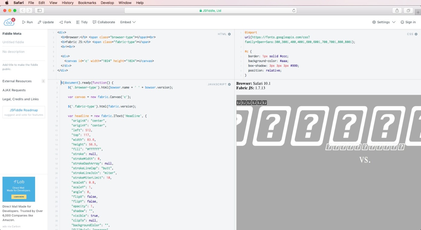The width and height of the screenshot is (421, 230).
Task: Click the "left": 512 line in JavaScript
Action: tap(82, 130)
